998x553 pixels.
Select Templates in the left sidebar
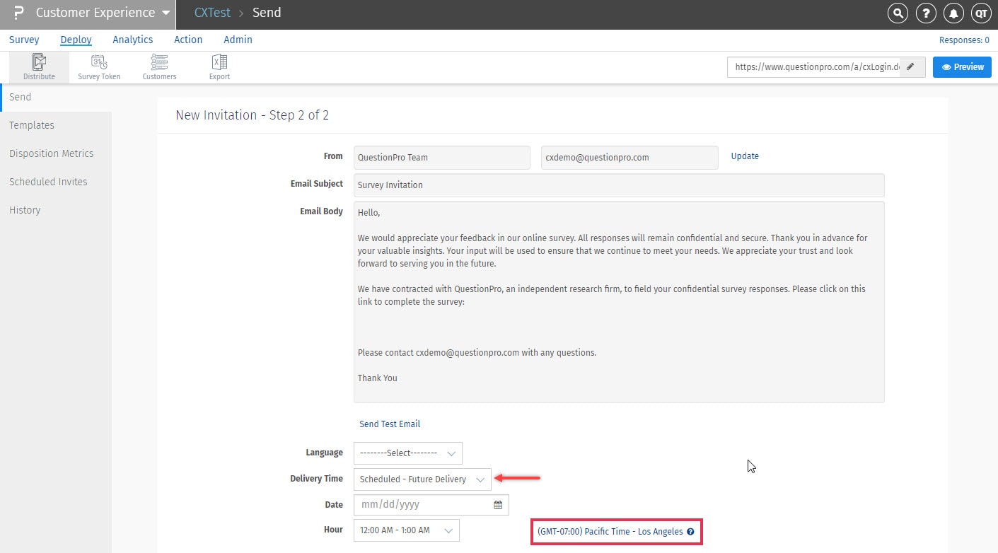(x=32, y=125)
